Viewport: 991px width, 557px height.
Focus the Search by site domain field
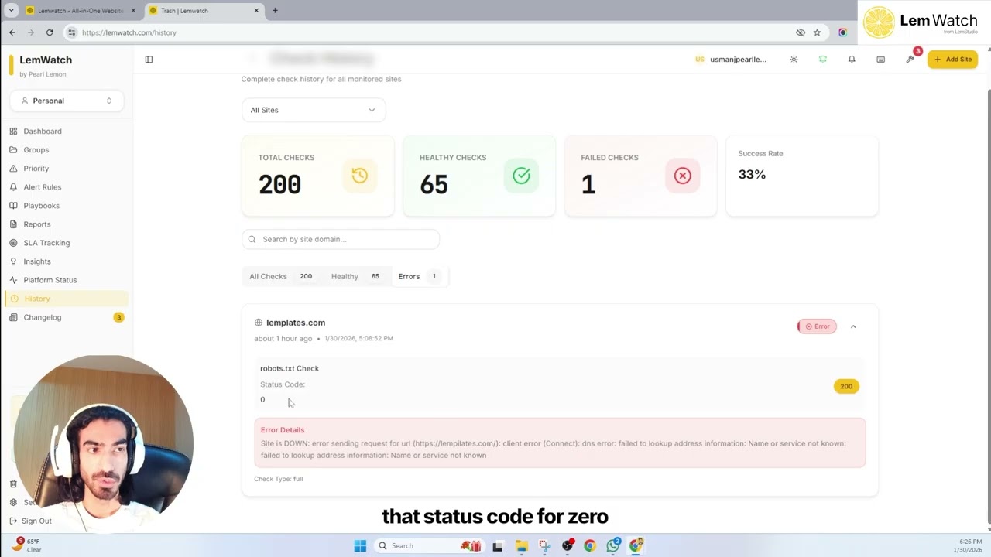(x=341, y=239)
